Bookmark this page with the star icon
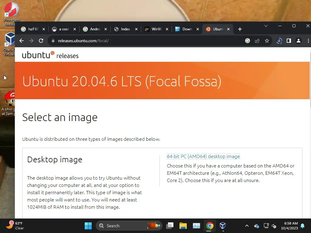This screenshot has height=233, width=311. coord(267,41)
